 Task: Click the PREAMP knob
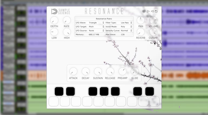[x=122, y=71]
